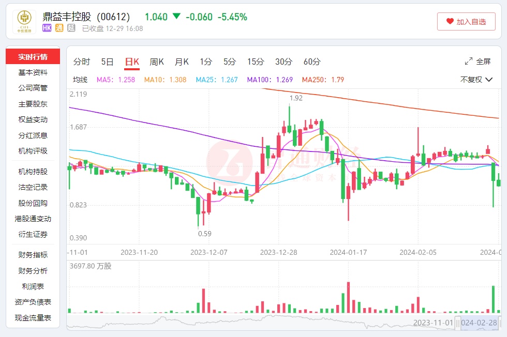Click the heart icon to add favorite
The width and height of the screenshot is (507, 337).
pyautogui.click(x=450, y=22)
